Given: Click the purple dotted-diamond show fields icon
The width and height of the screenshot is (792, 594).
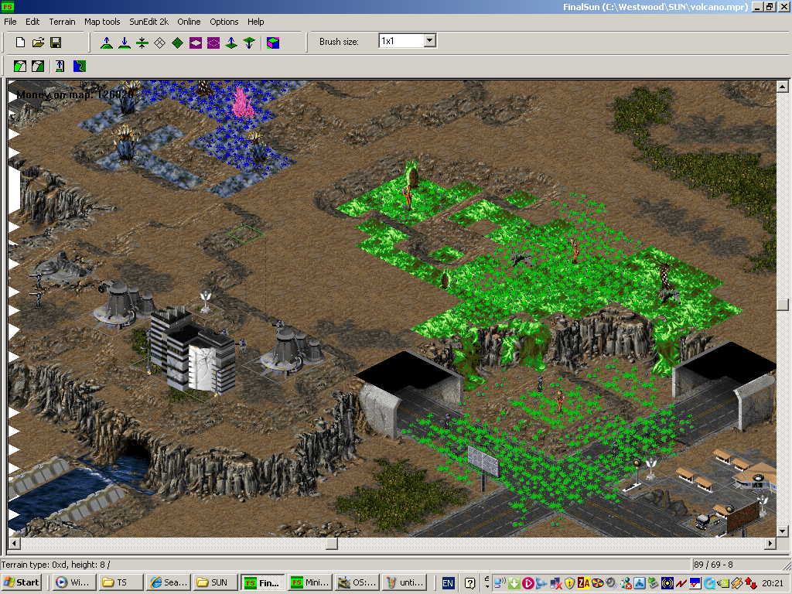Looking at the screenshot, I should [213, 43].
